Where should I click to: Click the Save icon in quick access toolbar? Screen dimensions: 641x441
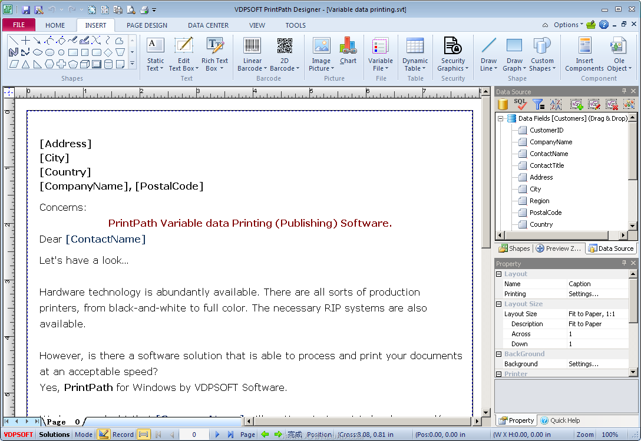coord(26,9)
